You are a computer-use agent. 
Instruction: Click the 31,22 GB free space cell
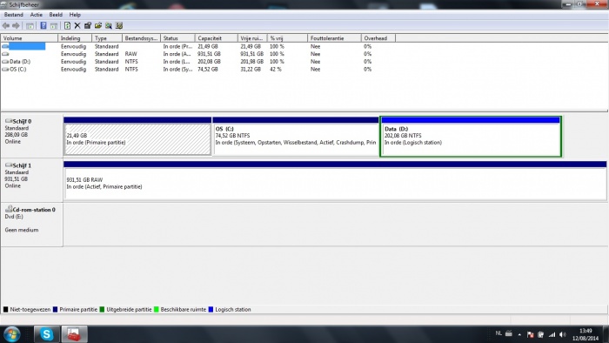(x=251, y=69)
